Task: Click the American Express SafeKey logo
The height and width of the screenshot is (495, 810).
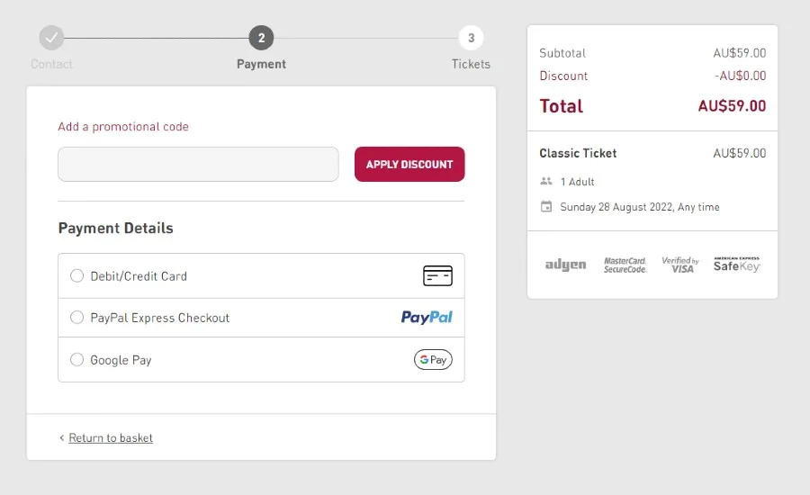Action: (737, 264)
